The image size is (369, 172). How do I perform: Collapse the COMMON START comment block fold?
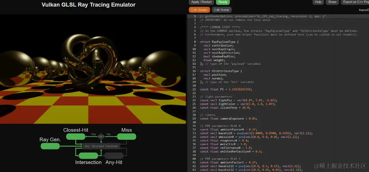(x=198, y=27)
